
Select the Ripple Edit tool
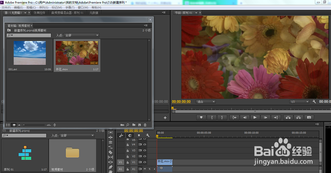tap(111, 137)
